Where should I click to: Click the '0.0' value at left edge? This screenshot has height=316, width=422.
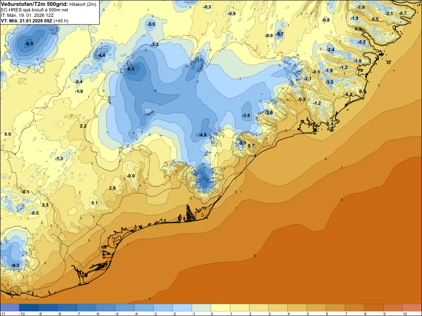[x=8, y=134]
